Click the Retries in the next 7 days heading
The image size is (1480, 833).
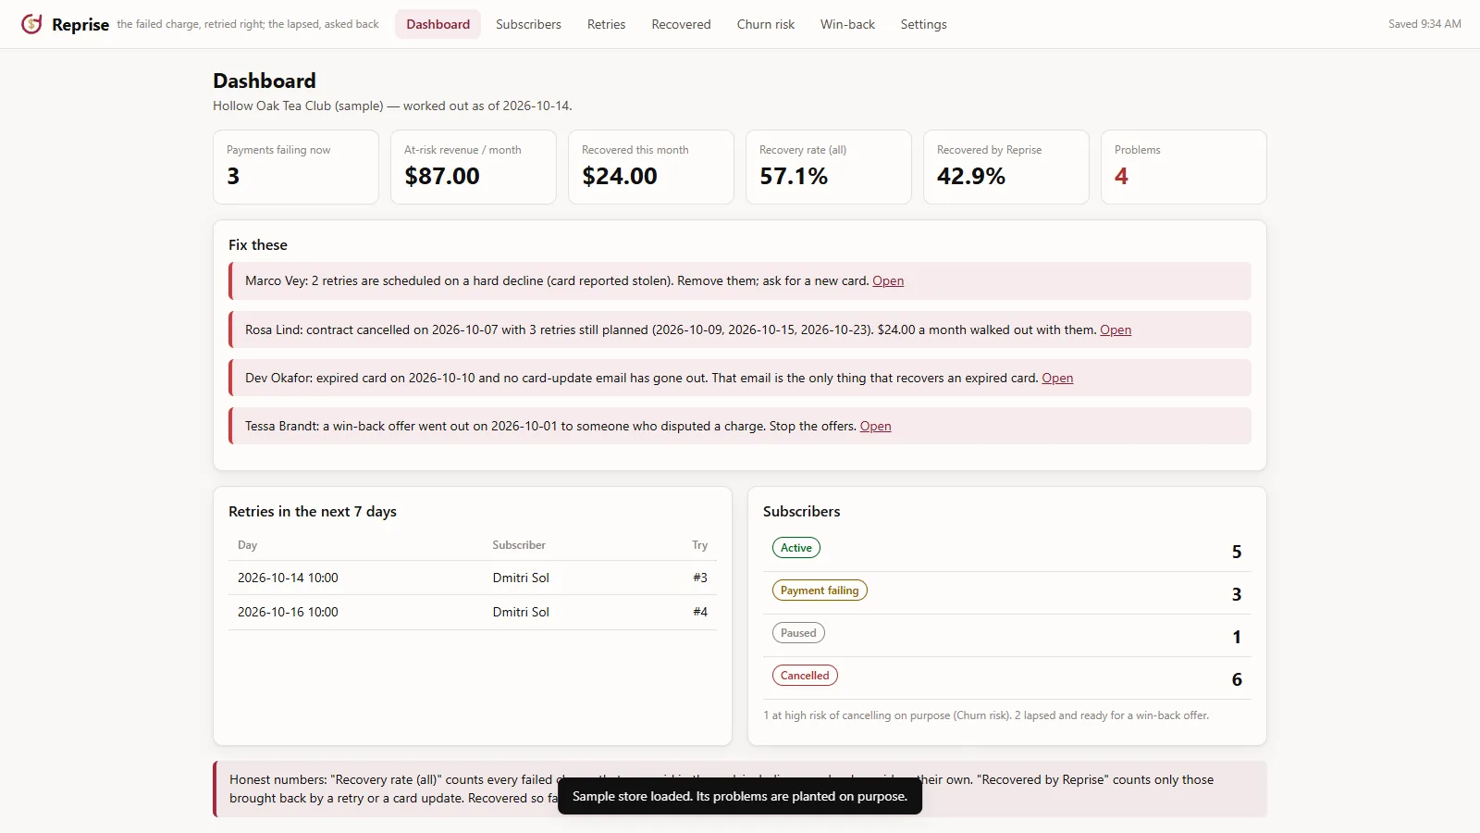(313, 512)
